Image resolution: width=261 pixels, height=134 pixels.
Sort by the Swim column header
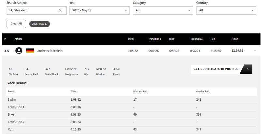(x=131, y=39)
